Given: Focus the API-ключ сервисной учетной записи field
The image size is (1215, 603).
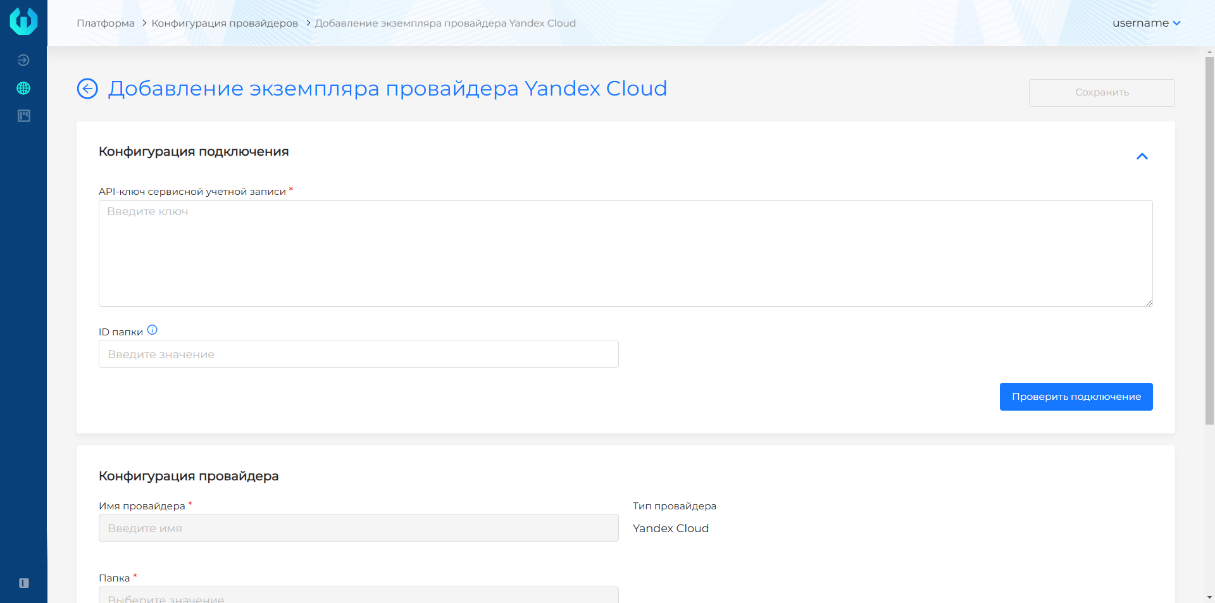Looking at the screenshot, I should pos(625,253).
